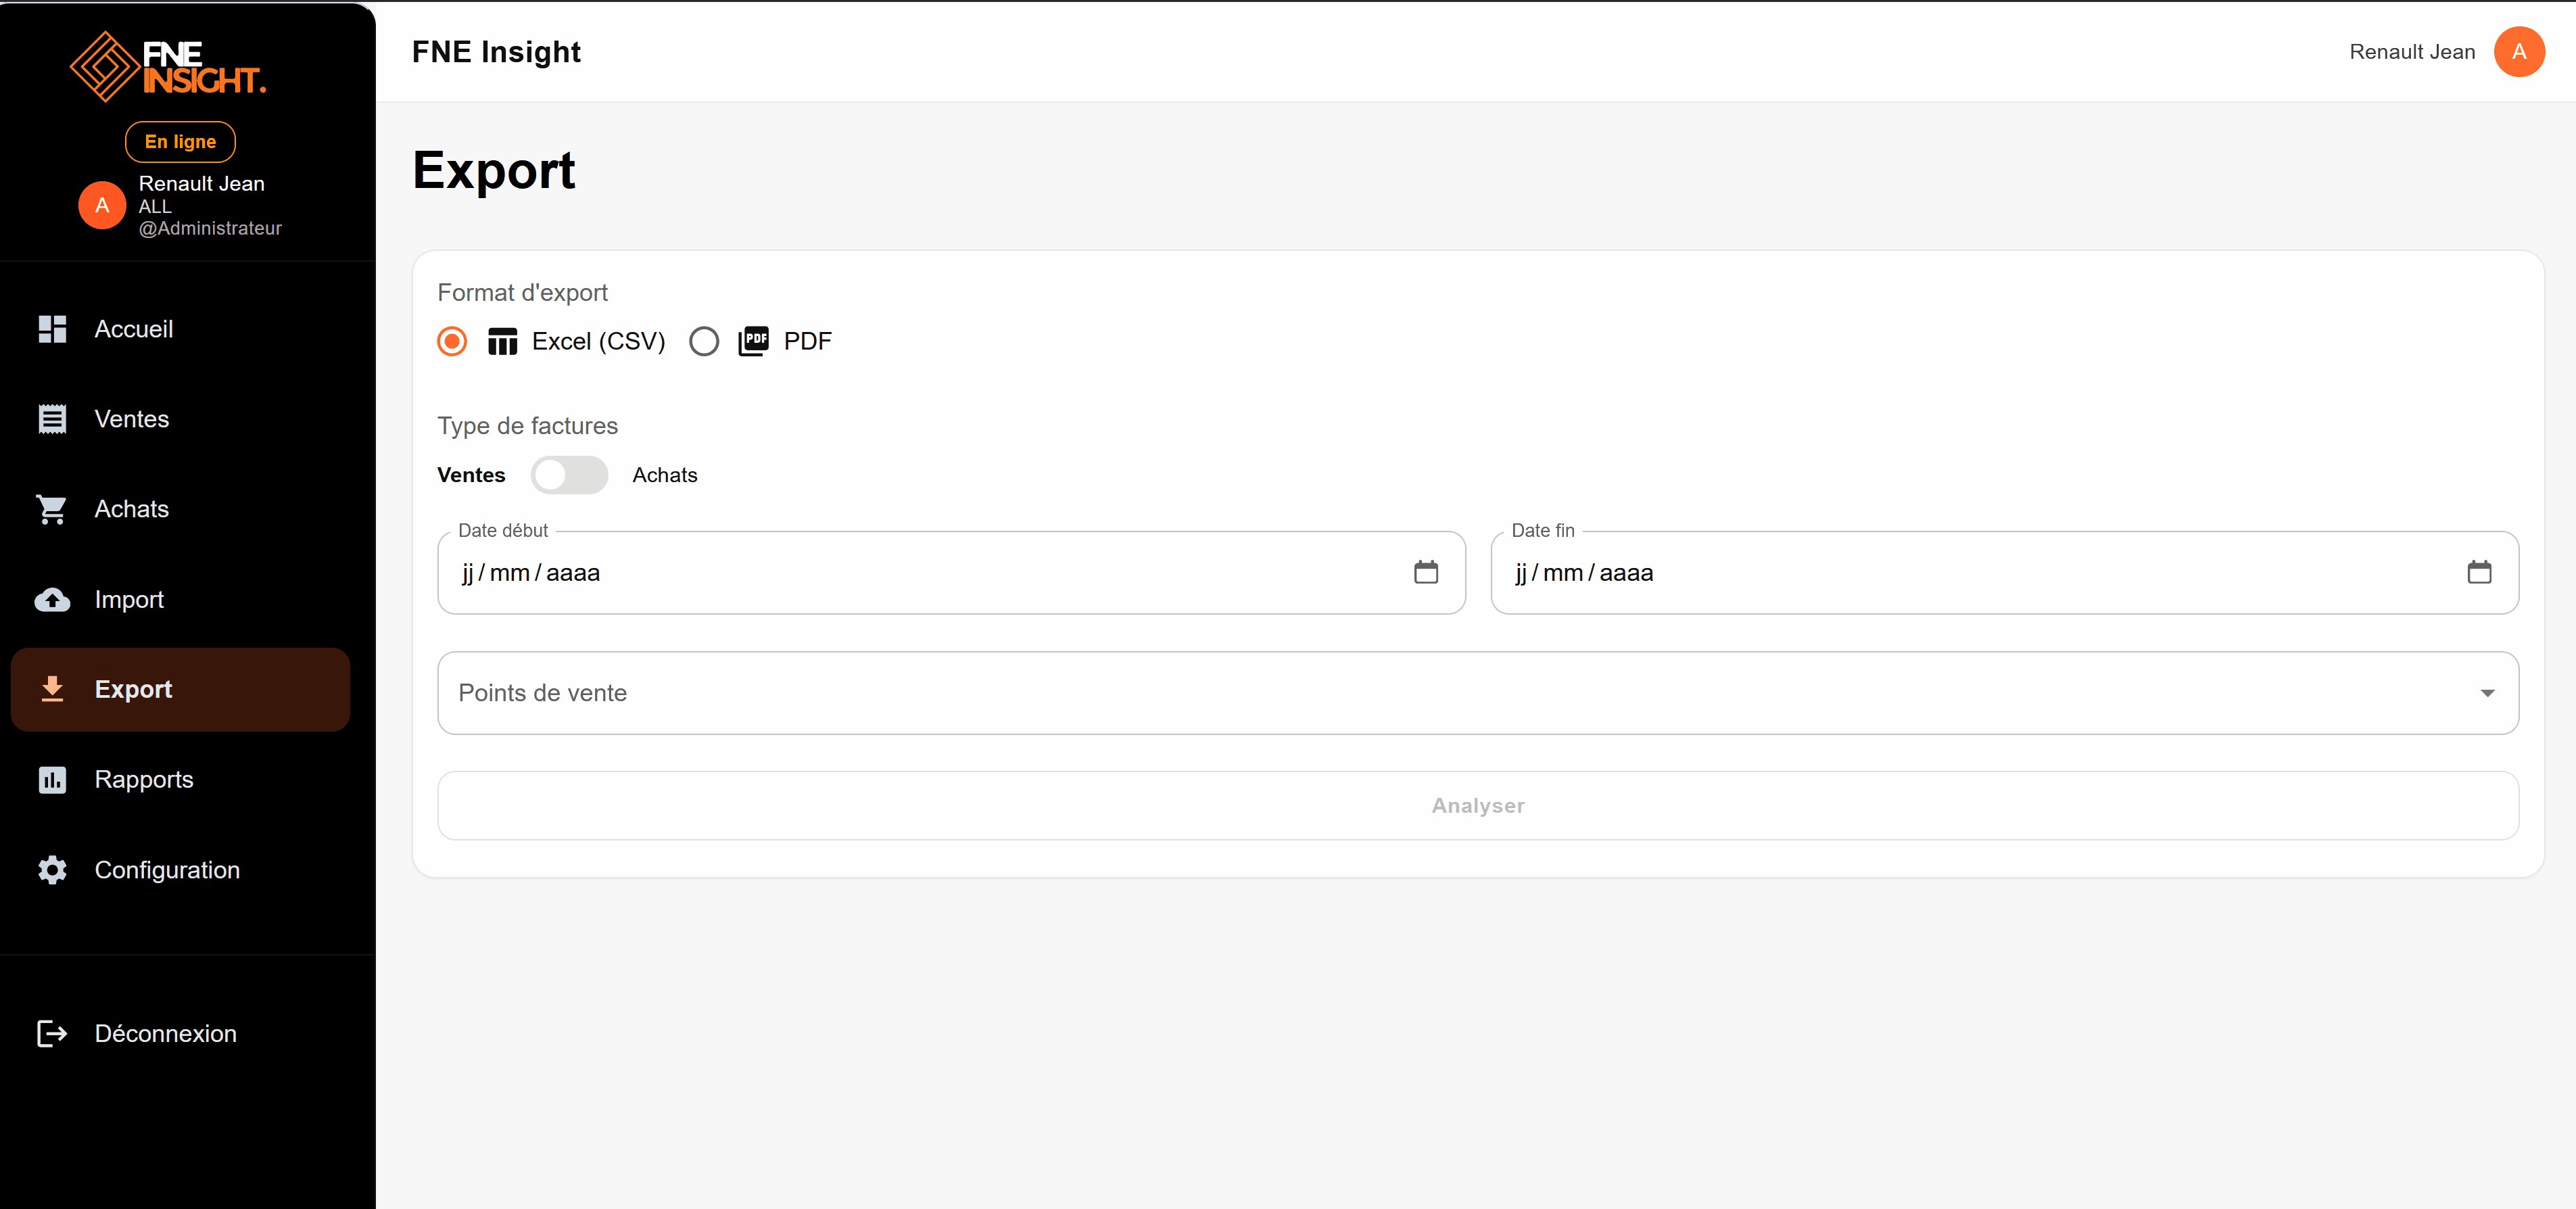Click the En ligne status badge
The image size is (2576, 1209).
[180, 141]
